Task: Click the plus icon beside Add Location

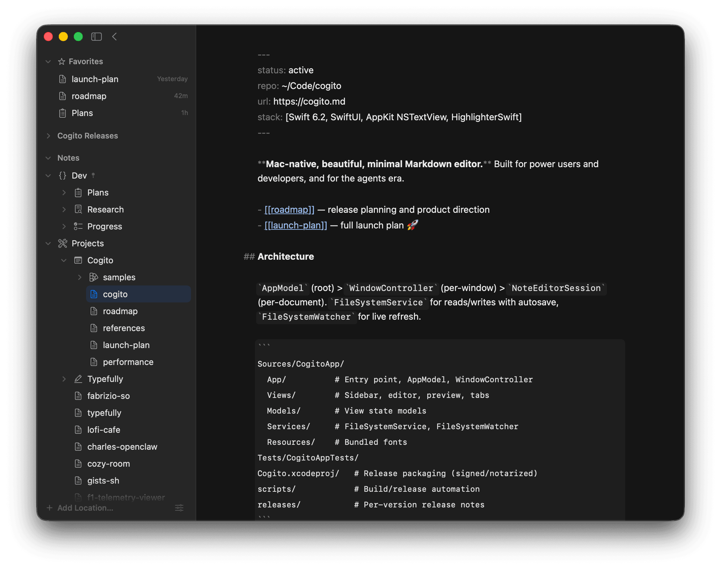Action: pyautogui.click(x=50, y=508)
